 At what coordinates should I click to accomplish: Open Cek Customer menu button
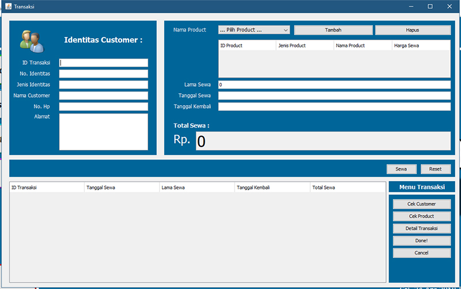tap(422, 204)
